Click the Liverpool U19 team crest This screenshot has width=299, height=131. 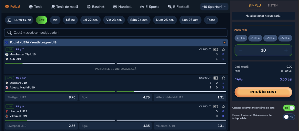pos(7,111)
